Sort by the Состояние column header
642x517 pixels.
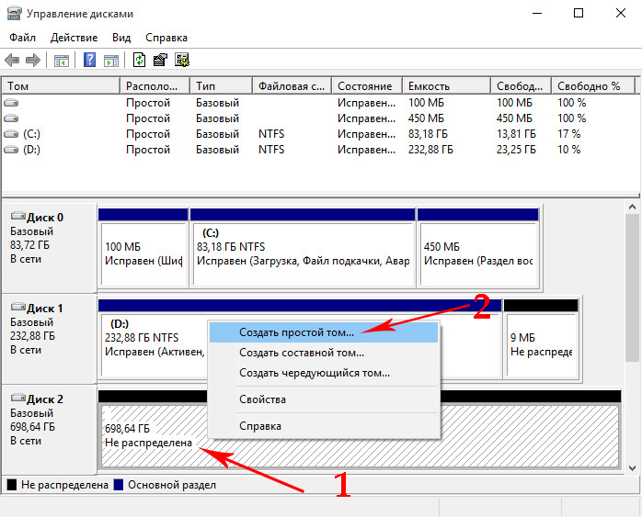(367, 86)
